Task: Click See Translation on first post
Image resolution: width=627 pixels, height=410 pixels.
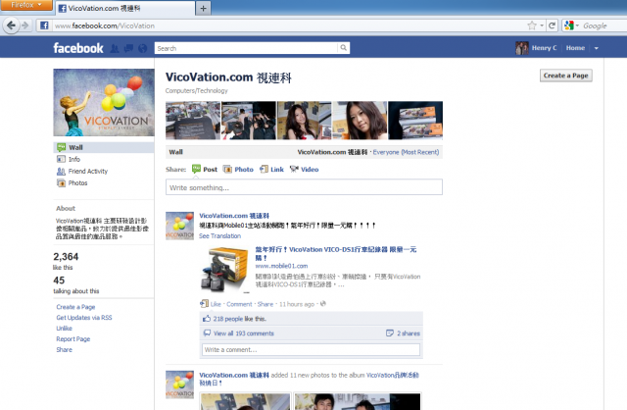Action: (219, 235)
